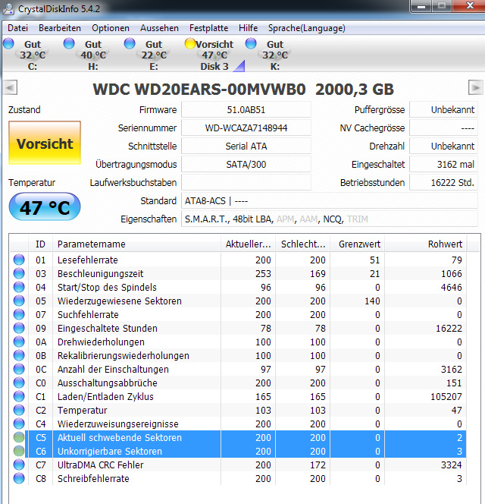Viewport: 485px width, 504px height.
Task: Select the Schreibfehlerrate row text
Action: 93,479
